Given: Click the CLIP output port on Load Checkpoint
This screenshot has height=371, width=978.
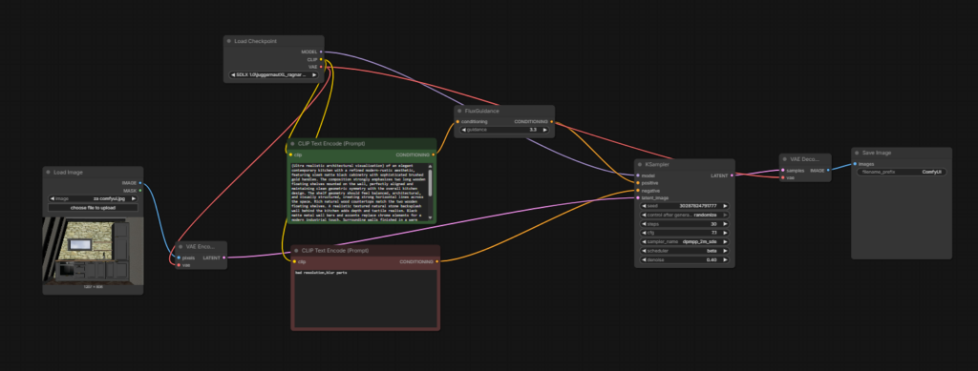Looking at the screenshot, I should (x=321, y=59).
